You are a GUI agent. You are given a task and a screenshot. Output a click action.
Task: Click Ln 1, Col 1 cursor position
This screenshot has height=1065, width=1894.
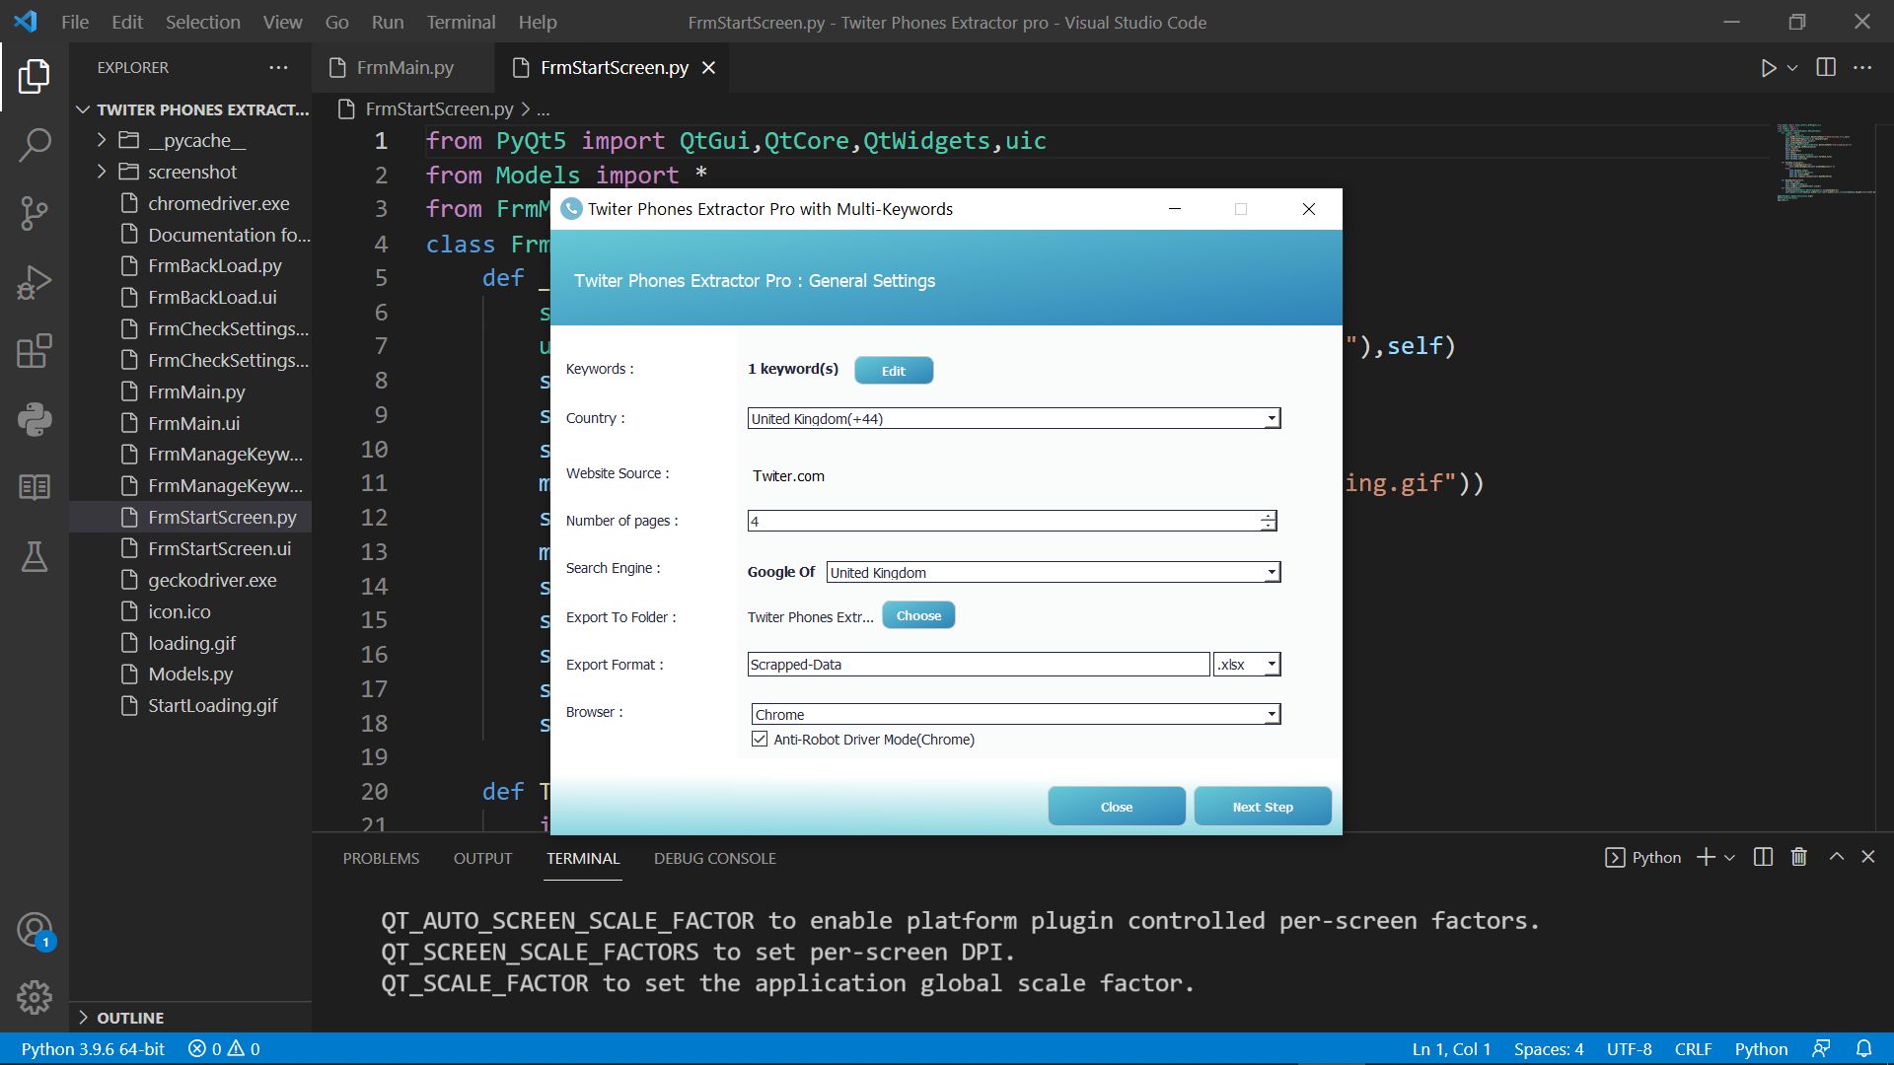coord(1451,1048)
